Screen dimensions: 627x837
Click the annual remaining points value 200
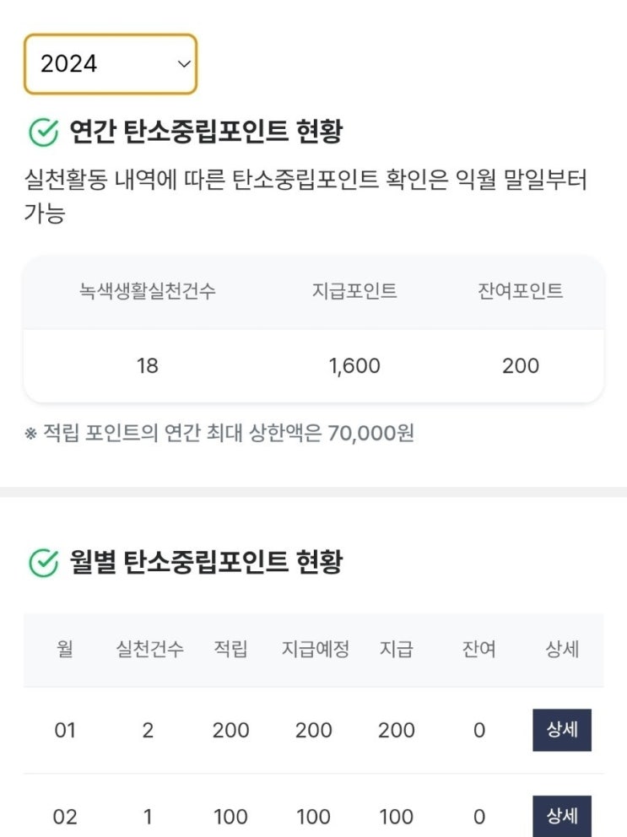(520, 366)
